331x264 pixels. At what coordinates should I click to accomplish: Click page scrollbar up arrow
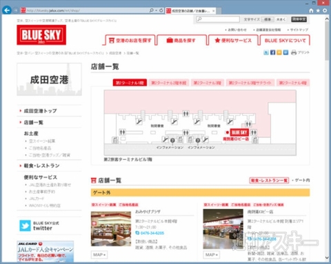point(327,19)
